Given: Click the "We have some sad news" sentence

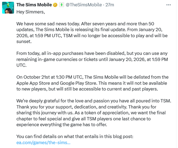Looking at the screenshot, I should (47, 24).
